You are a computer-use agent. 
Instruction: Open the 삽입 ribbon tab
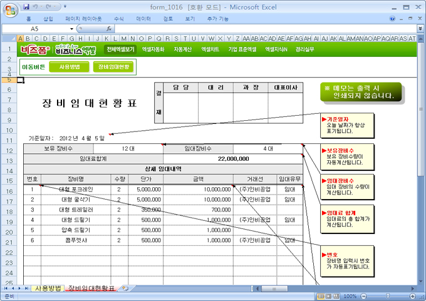(x=48, y=19)
